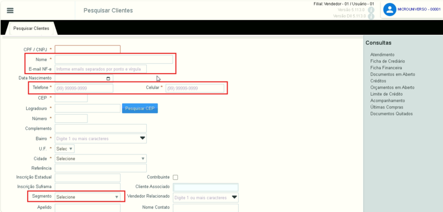Focus the Data Nascimento field
The image size is (443, 212).
tap(84, 79)
